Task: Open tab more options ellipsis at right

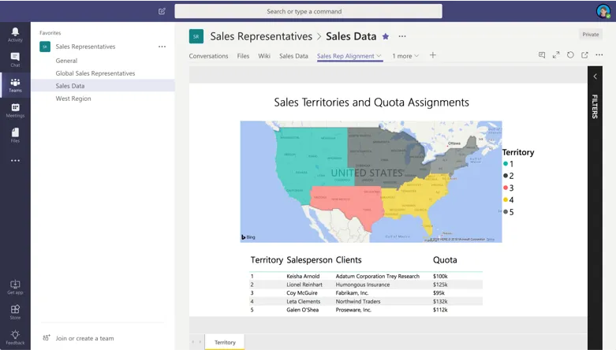Action: click(x=599, y=55)
